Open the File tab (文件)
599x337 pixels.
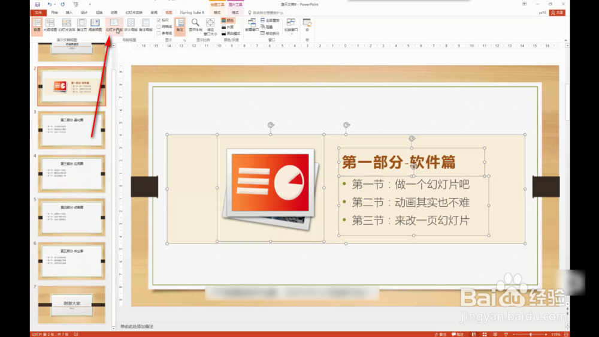(x=38, y=13)
